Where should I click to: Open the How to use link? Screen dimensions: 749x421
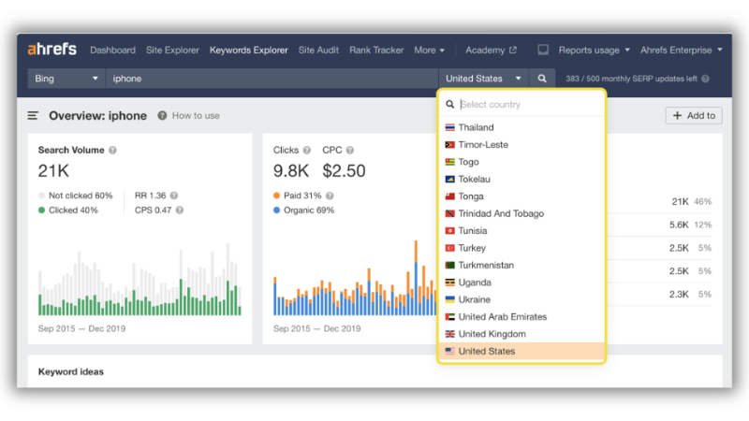(196, 115)
